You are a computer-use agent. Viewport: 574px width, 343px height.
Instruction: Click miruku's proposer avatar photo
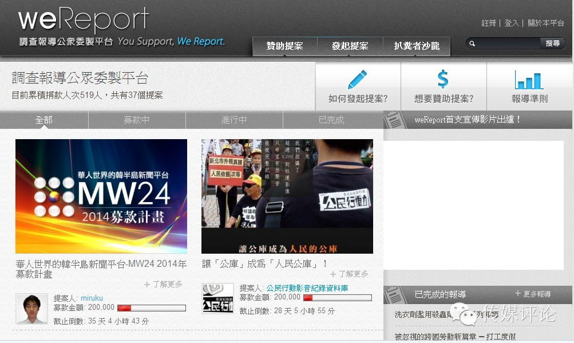pyautogui.click(x=32, y=309)
